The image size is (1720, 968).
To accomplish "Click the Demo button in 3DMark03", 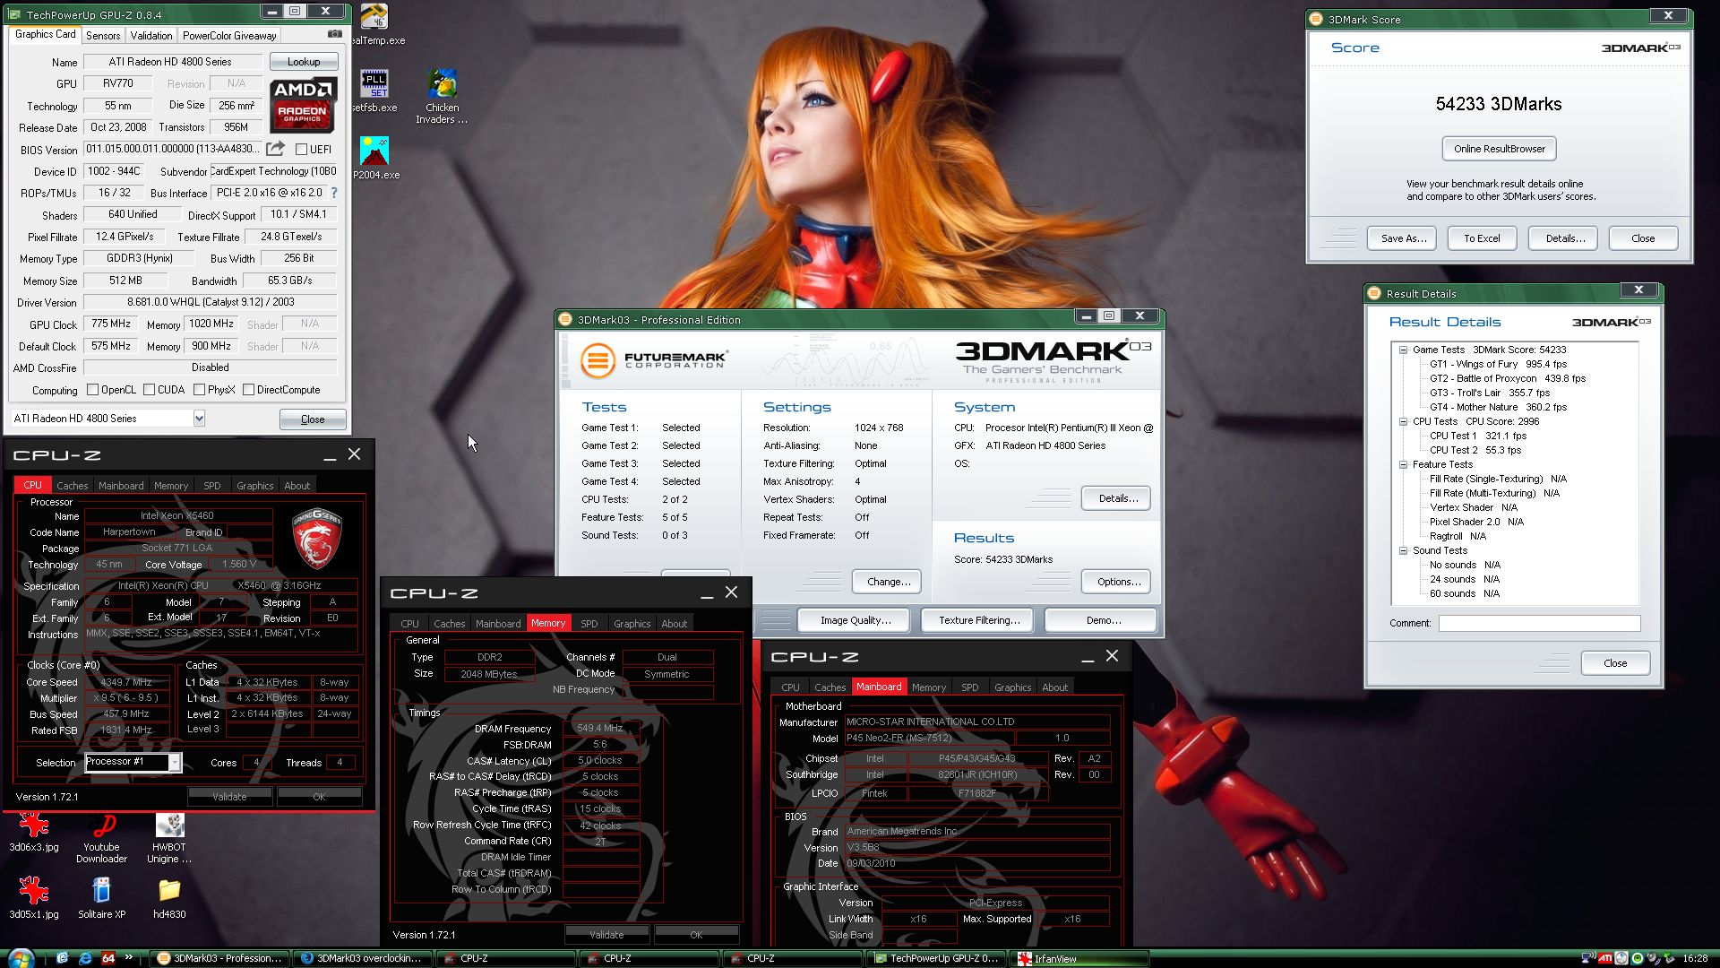I will pyautogui.click(x=1103, y=620).
